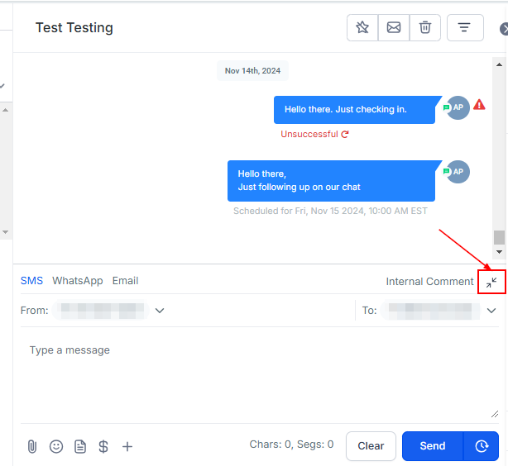The width and height of the screenshot is (508, 466).
Task: Click the 'Test Testing' contact name
Action: click(74, 27)
